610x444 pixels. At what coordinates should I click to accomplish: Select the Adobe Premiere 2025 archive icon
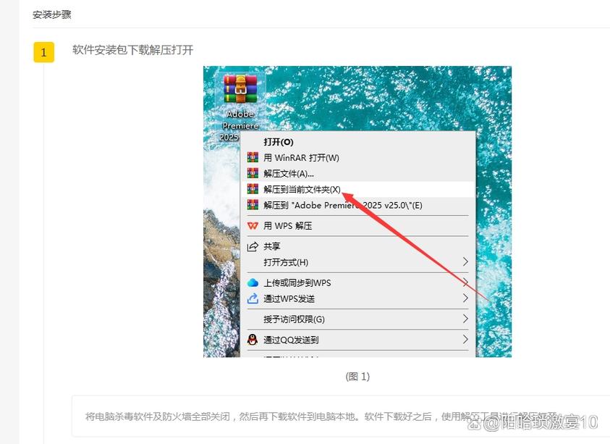[240, 89]
